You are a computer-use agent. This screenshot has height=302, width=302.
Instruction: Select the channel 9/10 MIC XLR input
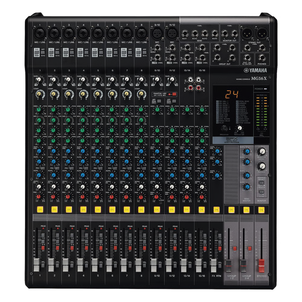tap(157, 33)
